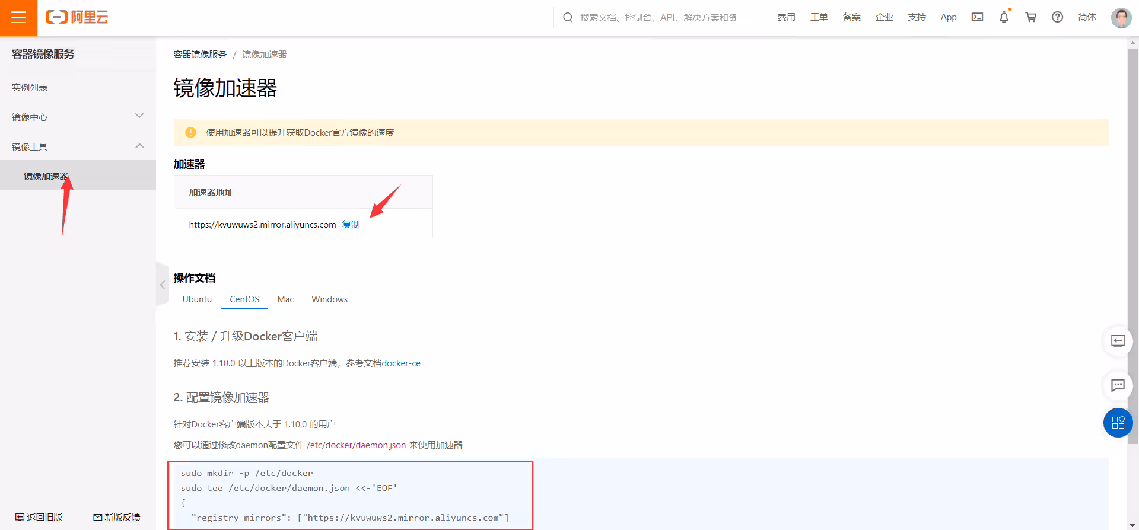This screenshot has width=1139, height=530.
Task: Open the orange hamburger menu
Action: coord(18,18)
